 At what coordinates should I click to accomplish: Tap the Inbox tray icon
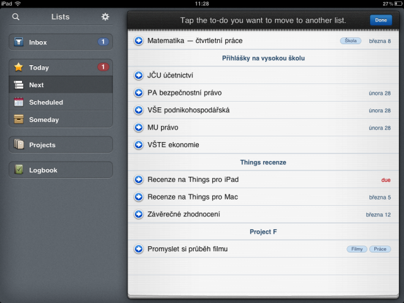19,42
